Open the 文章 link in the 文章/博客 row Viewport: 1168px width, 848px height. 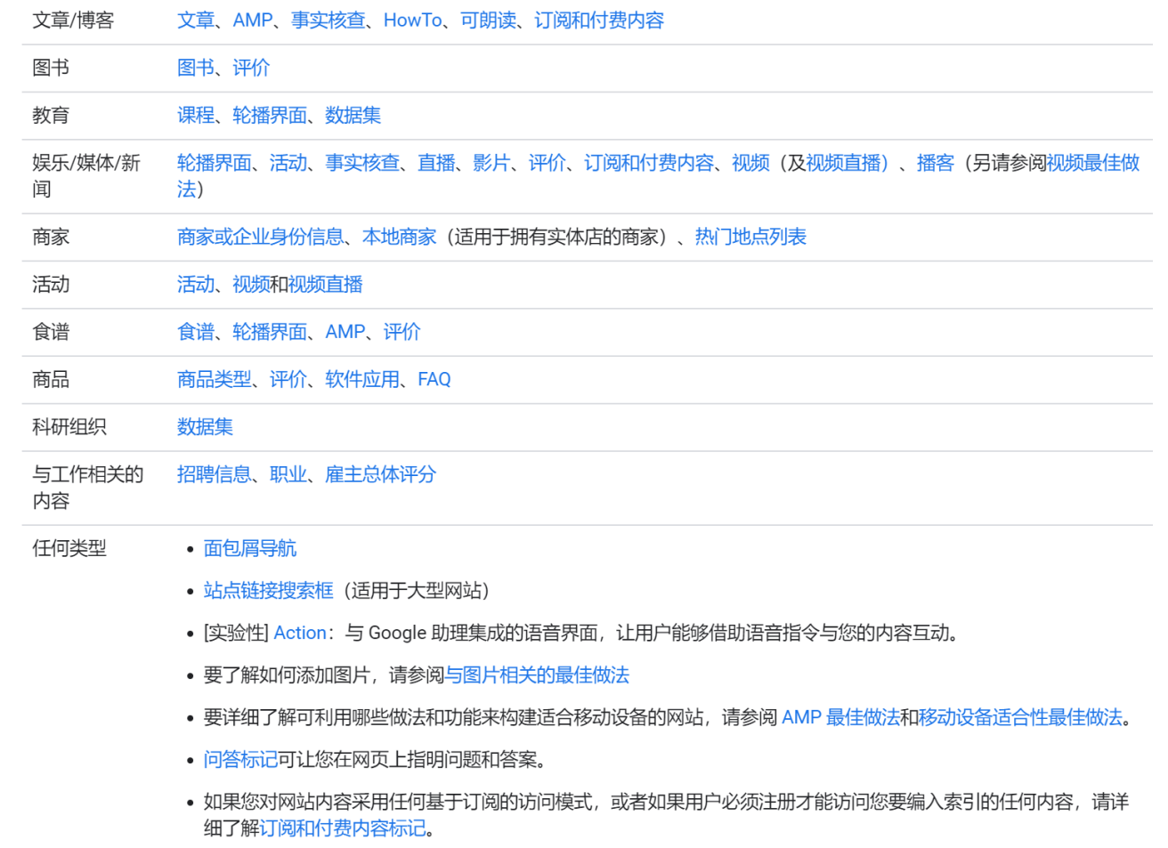click(x=196, y=20)
